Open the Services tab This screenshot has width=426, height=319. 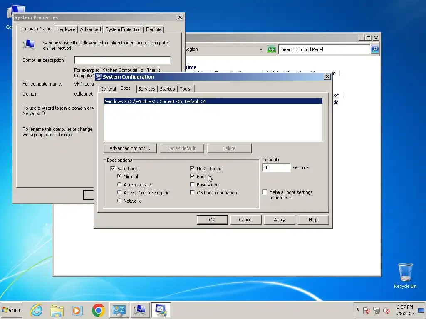(146, 89)
